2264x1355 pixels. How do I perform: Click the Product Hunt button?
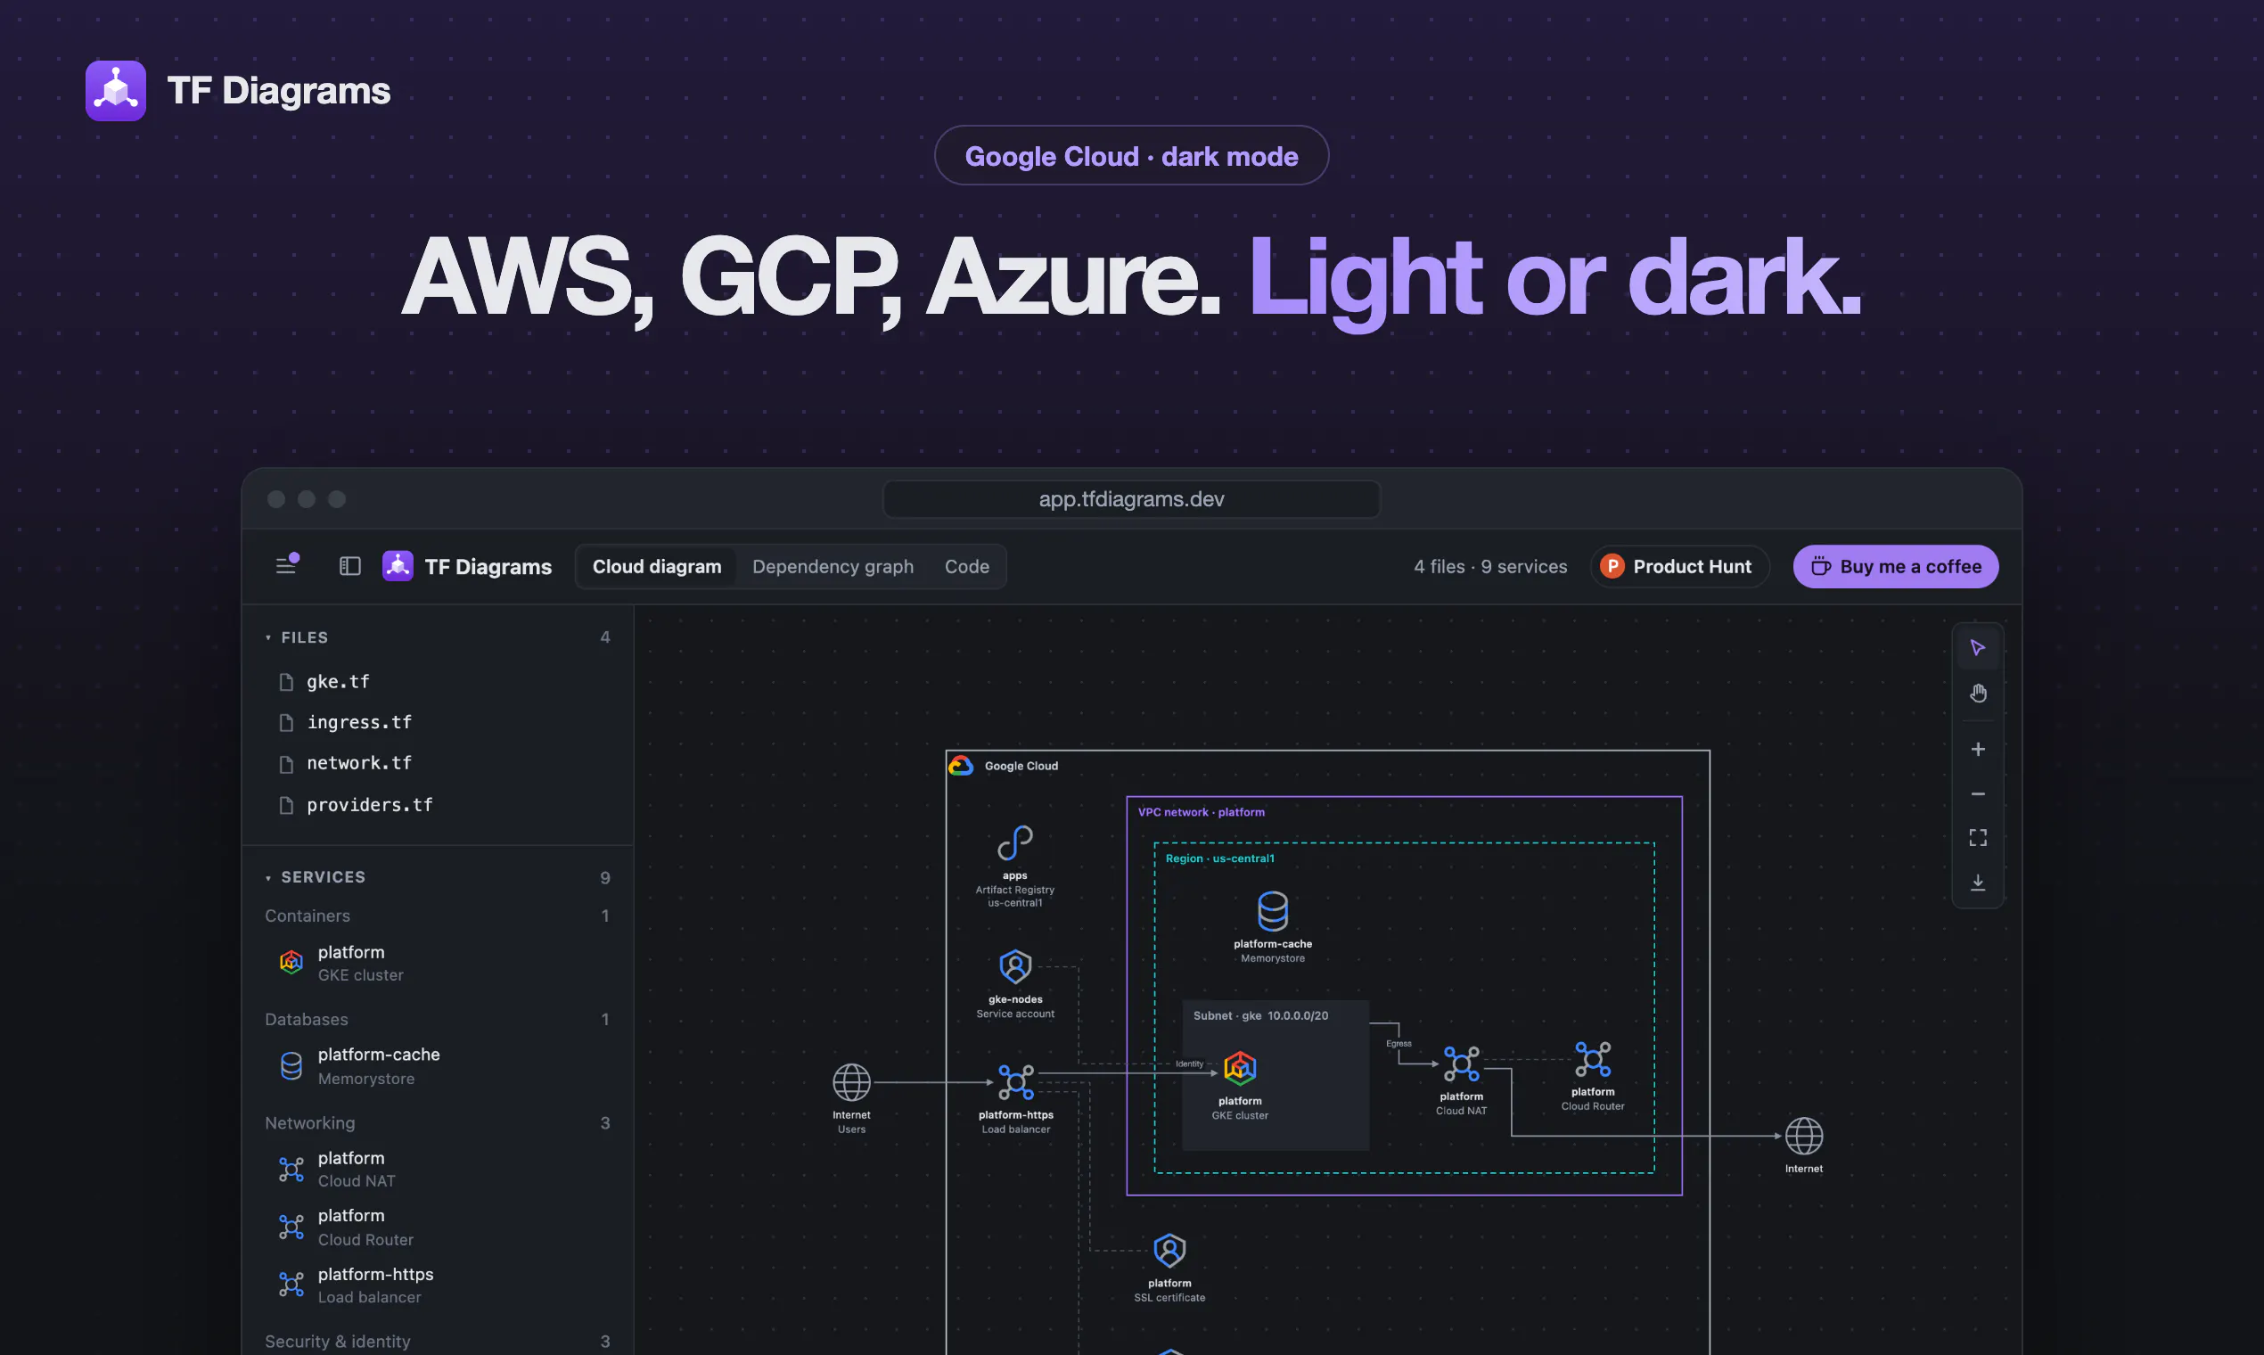click(1678, 567)
